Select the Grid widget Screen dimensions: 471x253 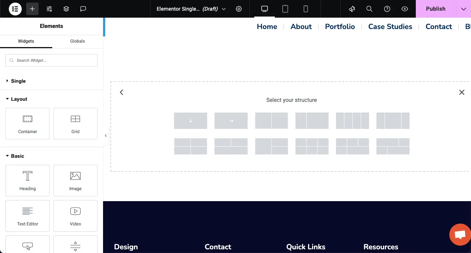pos(75,124)
